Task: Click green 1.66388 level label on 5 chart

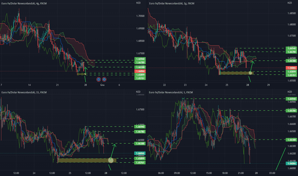Action: pos(291,140)
